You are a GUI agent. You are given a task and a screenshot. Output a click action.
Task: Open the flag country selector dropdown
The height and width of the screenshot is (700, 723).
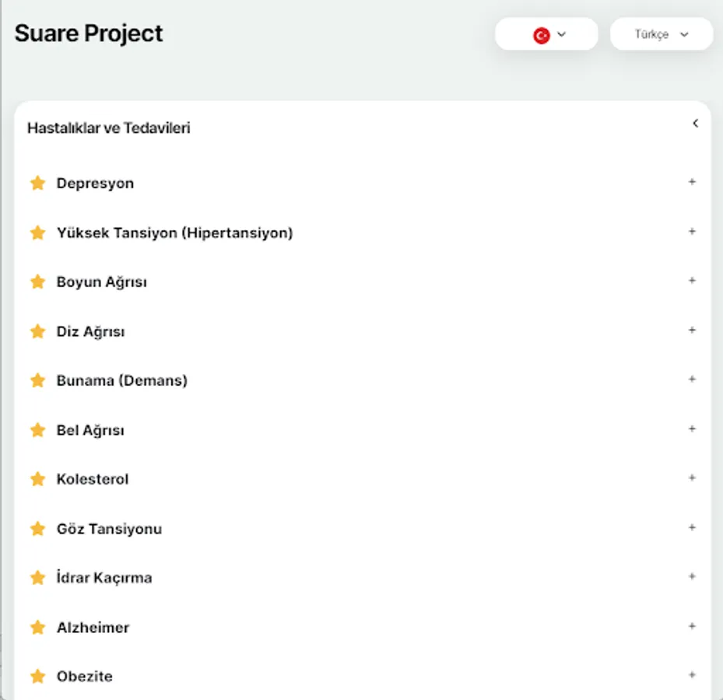[x=546, y=34]
